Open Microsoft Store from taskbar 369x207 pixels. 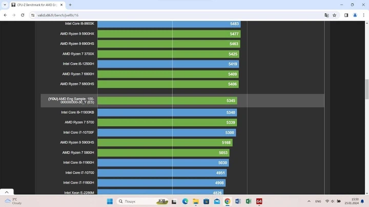206,201
